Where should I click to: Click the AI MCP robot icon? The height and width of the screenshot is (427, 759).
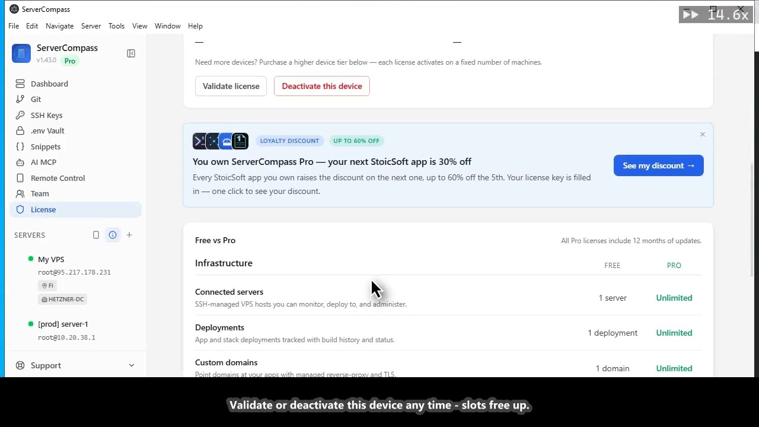pos(20,162)
